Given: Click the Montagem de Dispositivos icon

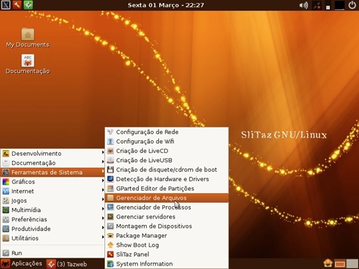Looking at the screenshot, I should tap(110, 226).
